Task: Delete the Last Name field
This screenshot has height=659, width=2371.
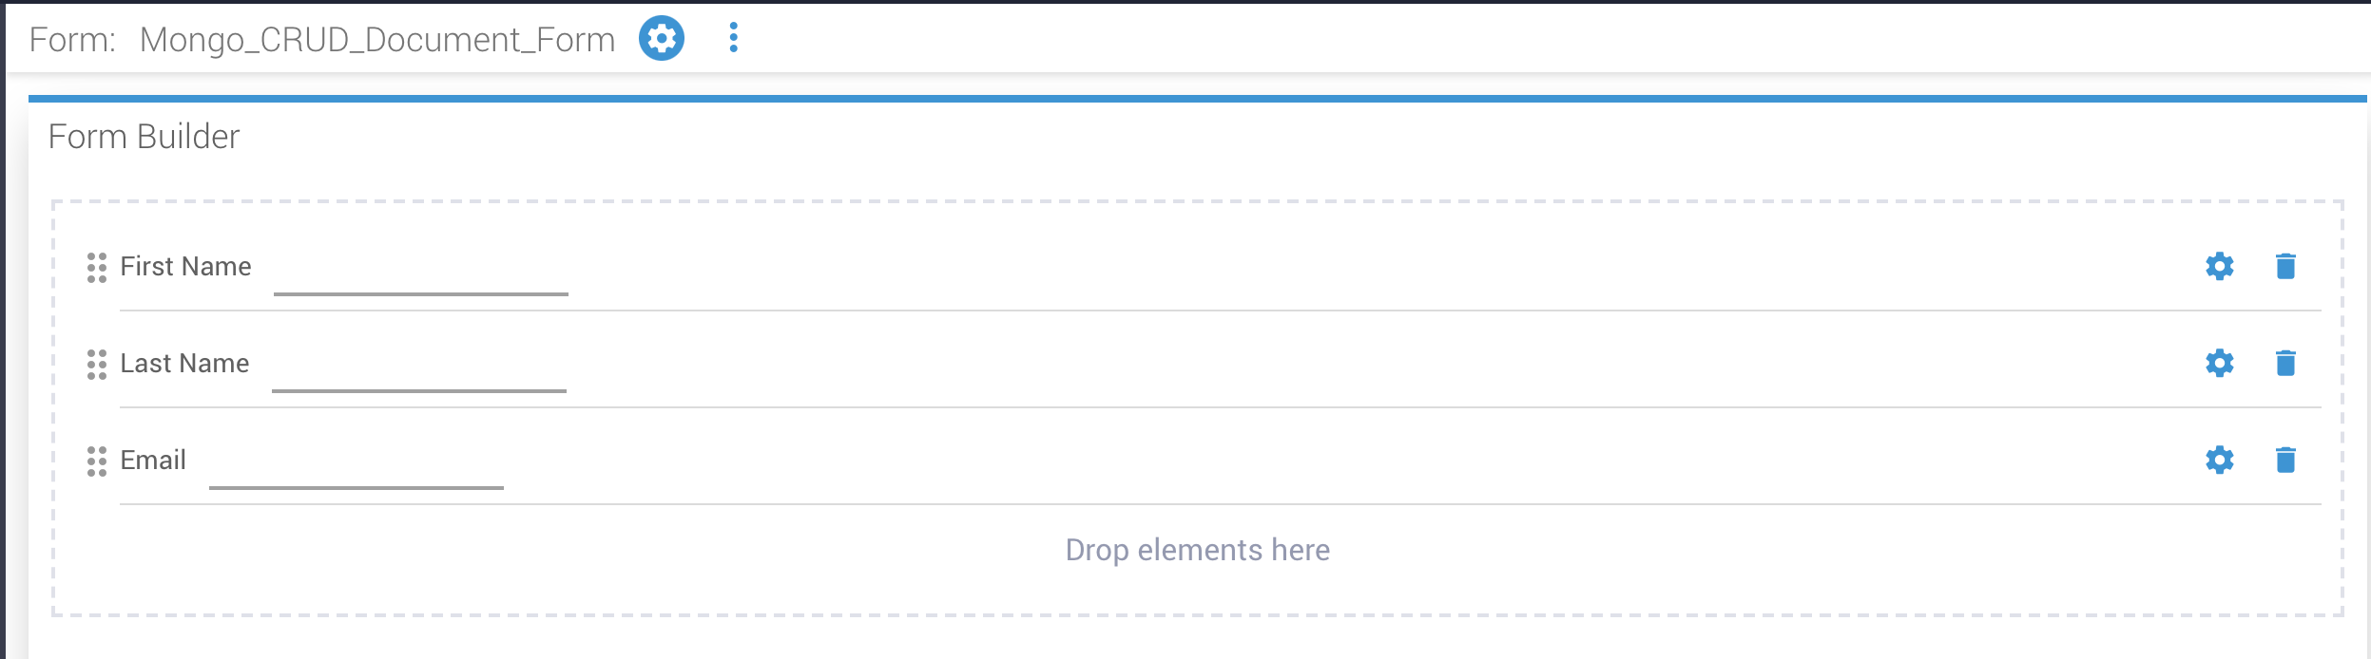Action: click(2285, 364)
